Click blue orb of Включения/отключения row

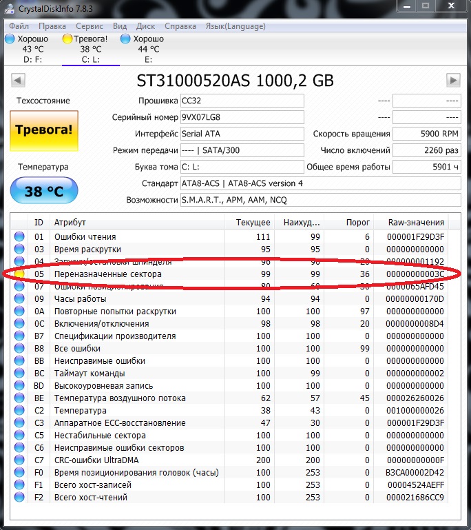click(19, 324)
